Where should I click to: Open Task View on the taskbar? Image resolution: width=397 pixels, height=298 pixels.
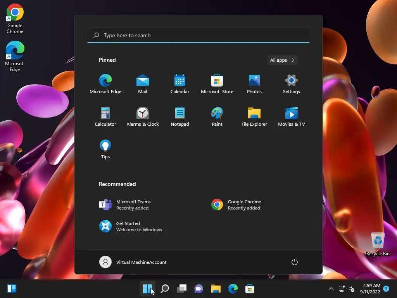(182, 289)
